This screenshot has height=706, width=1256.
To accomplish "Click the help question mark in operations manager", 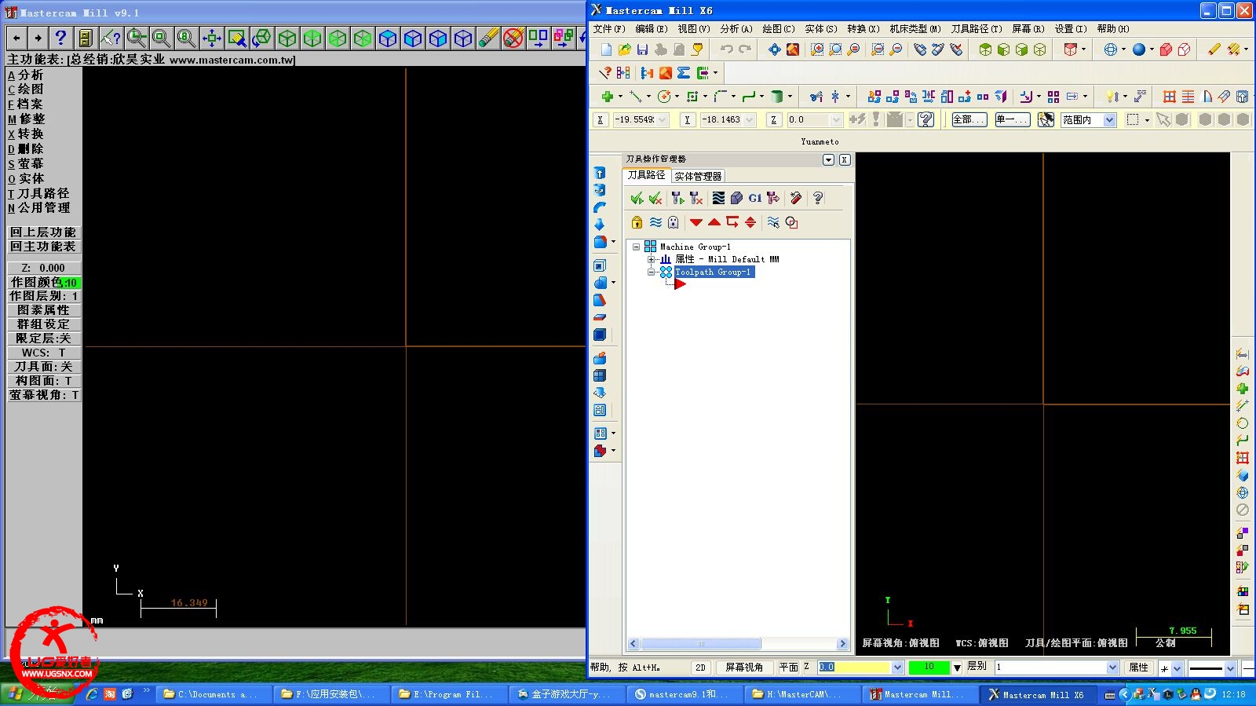I will point(817,198).
